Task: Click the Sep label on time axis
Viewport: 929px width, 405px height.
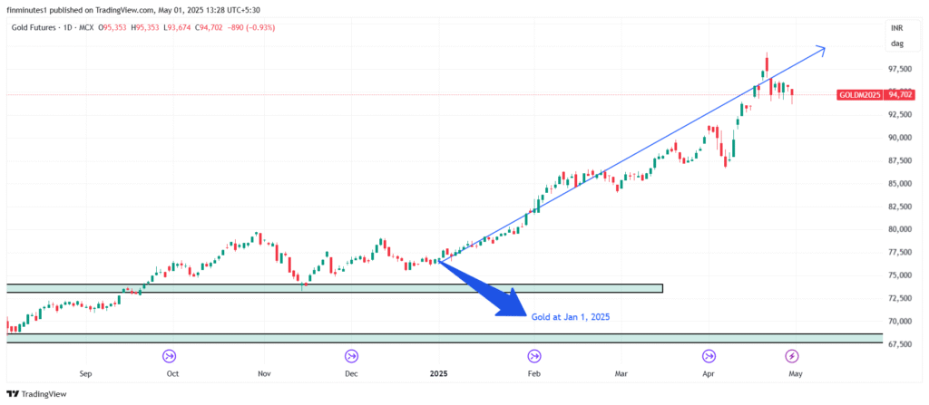Action: point(86,374)
